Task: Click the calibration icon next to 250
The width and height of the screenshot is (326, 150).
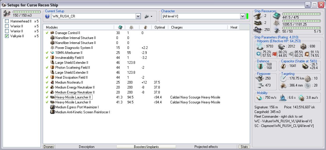Action: [x=258, y=29]
